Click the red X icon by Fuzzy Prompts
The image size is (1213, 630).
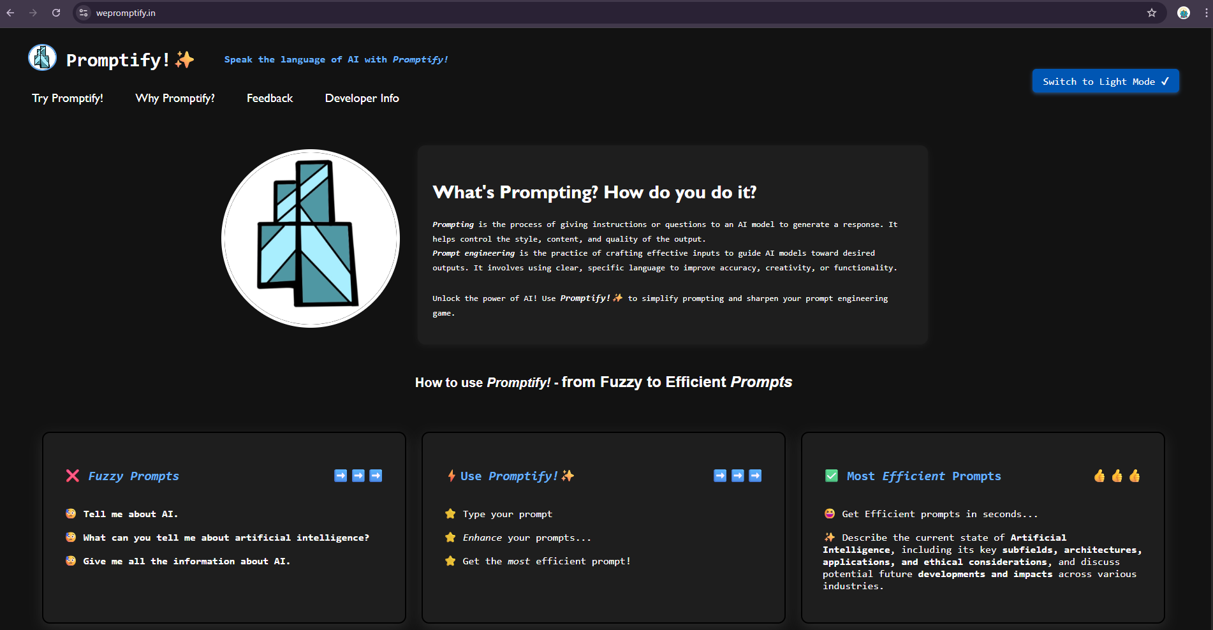(x=73, y=476)
